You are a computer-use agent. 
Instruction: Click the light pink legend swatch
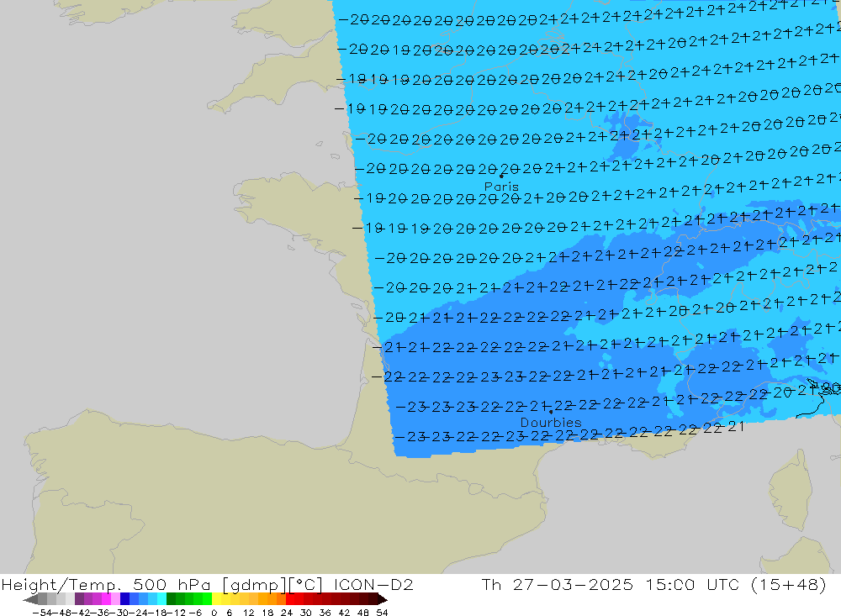[x=115, y=599]
